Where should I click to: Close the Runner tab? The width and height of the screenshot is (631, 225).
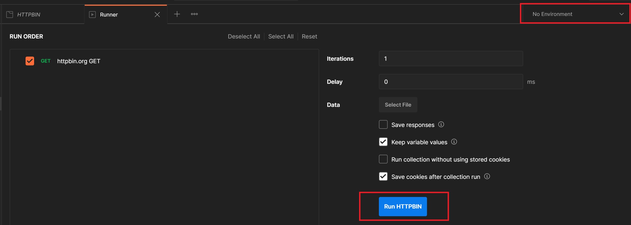point(157,15)
